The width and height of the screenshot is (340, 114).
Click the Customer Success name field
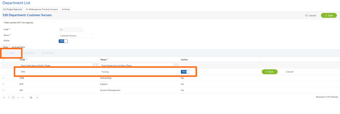(76, 36)
